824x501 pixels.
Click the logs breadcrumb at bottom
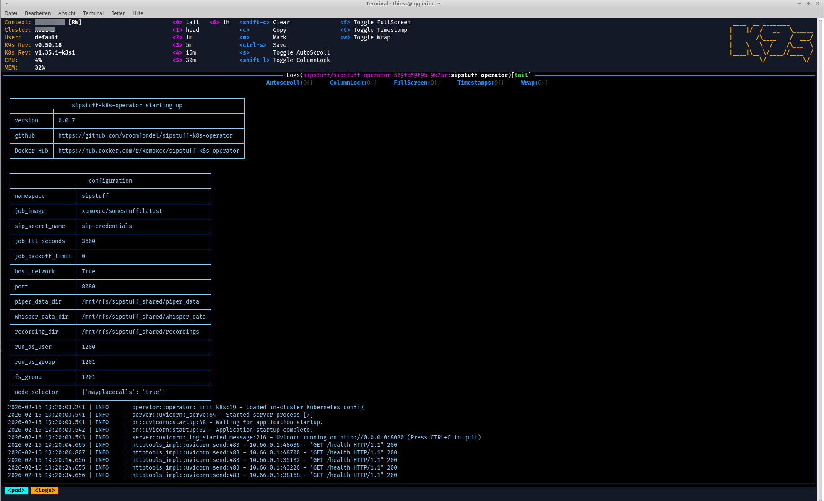(45, 490)
